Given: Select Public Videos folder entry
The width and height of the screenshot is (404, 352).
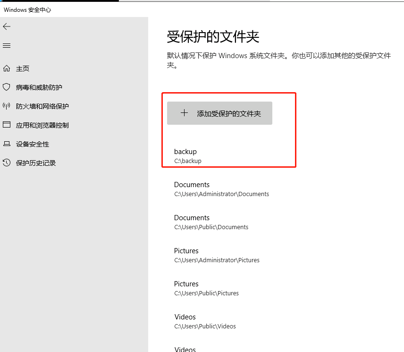Looking at the screenshot, I should [205, 321].
